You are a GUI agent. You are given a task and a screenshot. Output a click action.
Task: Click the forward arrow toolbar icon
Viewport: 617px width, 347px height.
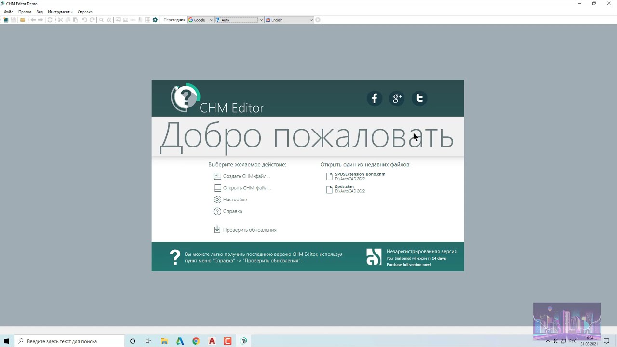[x=40, y=20]
